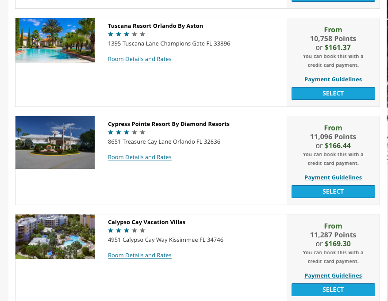Select the Tuscana Resort Orlando hotel
This screenshot has width=388, height=301.
(x=333, y=93)
